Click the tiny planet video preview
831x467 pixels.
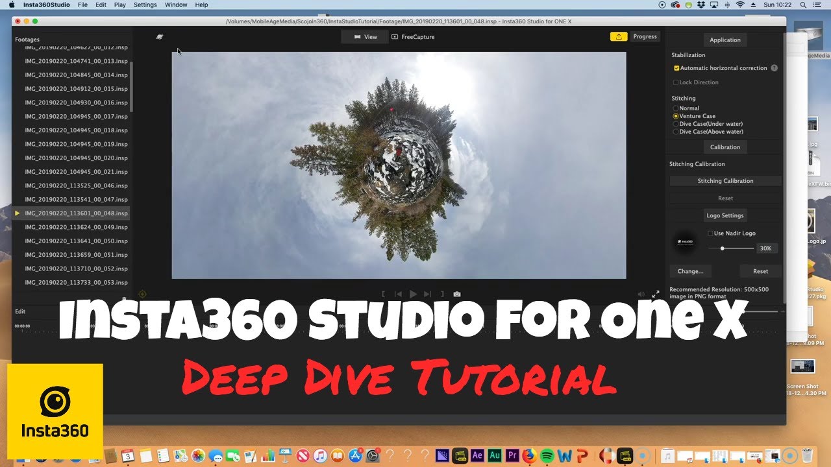pos(399,165)
